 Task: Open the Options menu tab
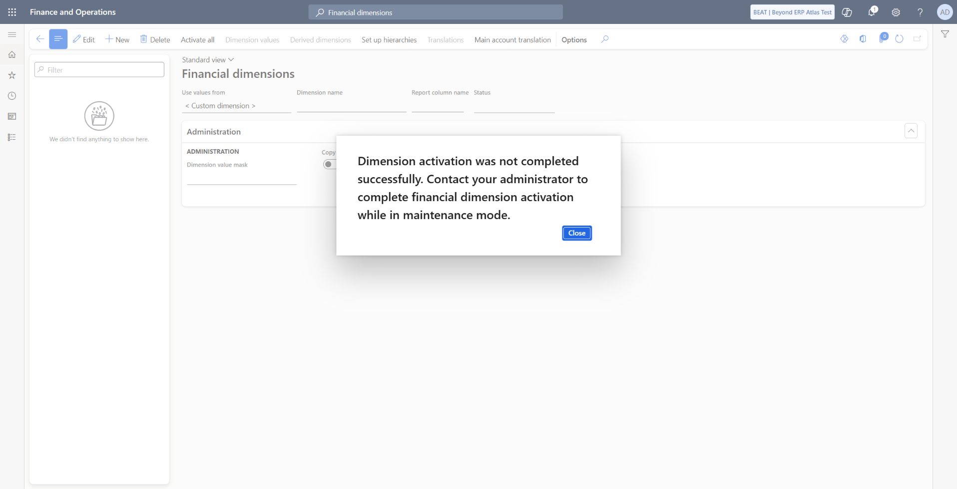coord(574,39)
